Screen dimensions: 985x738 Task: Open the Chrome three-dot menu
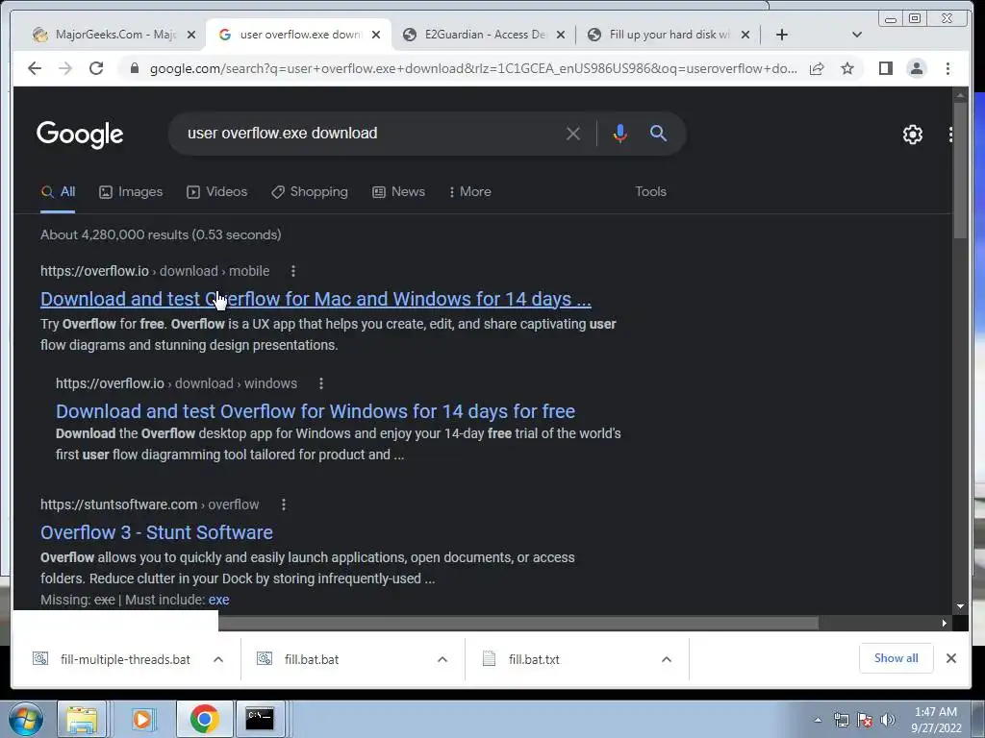click(947, 68)
